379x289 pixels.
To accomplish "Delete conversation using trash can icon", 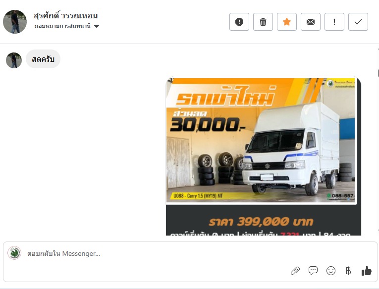I will (x=263, y=22).
